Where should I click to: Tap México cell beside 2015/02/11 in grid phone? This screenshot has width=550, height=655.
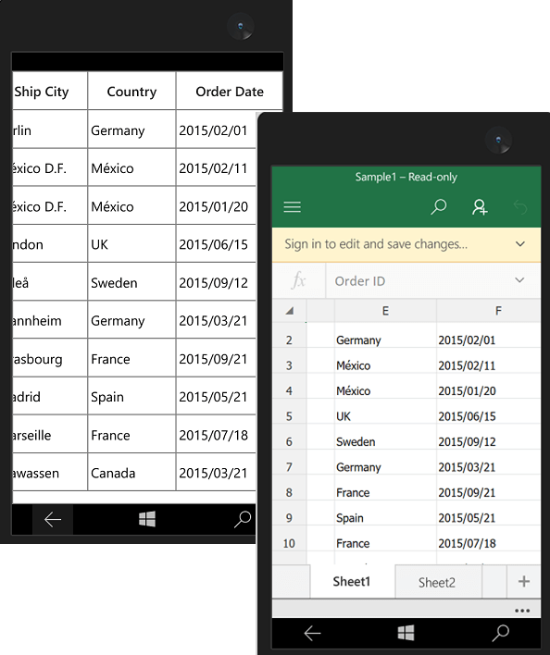pyautogui.click(x=131, y=168)
